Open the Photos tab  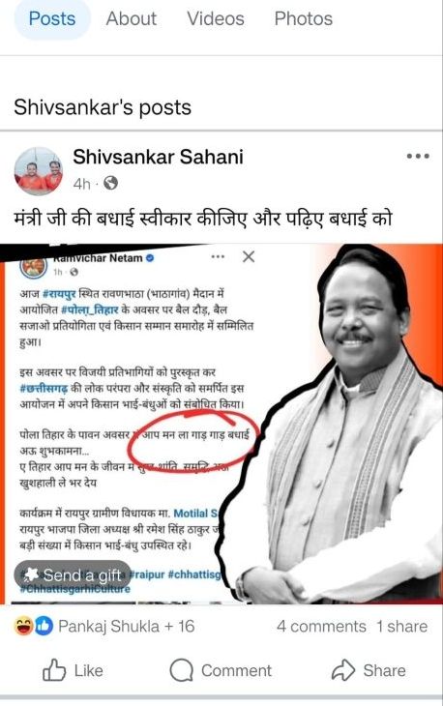pyautogui.click(x=304, y=19)
